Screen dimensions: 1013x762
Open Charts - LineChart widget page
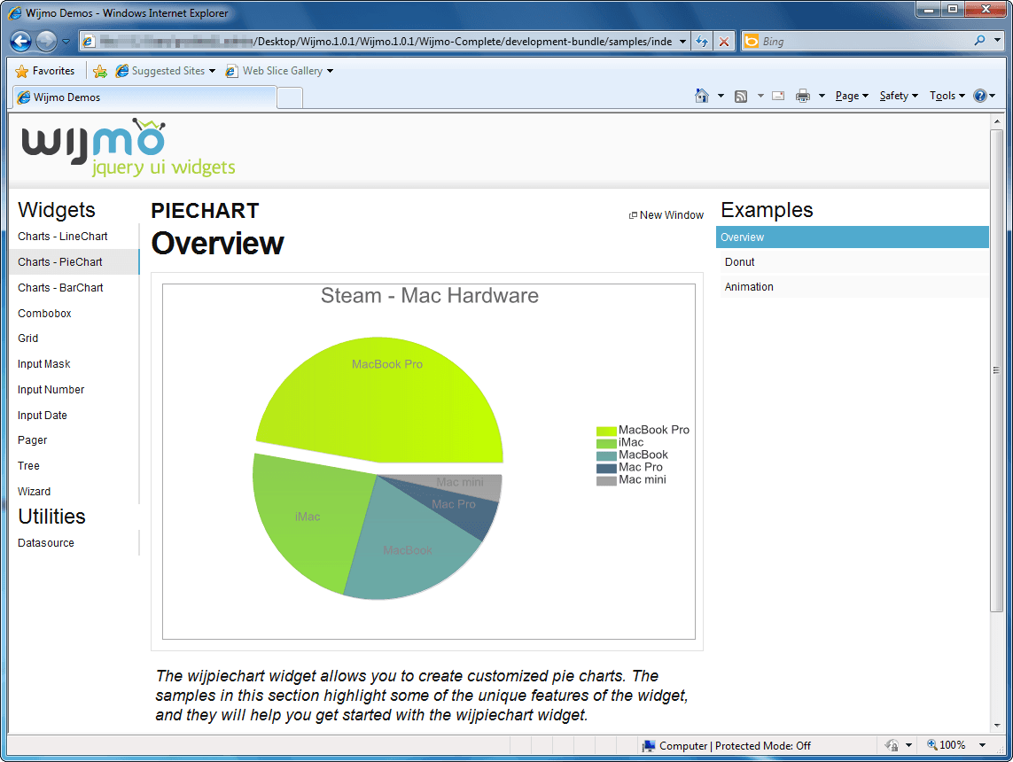pos(63,237)
